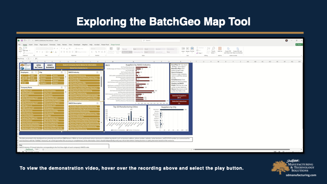Select the Normal cell style swatch
The image size is (327, 184).
point(127,49)
